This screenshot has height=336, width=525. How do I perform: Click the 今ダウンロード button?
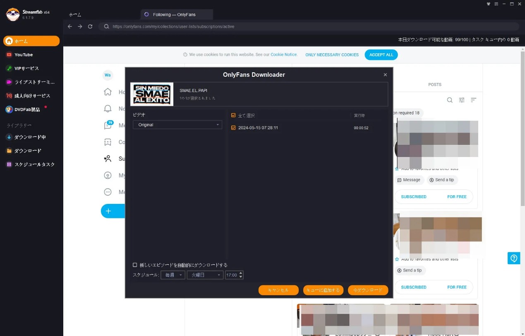(368, 290)
